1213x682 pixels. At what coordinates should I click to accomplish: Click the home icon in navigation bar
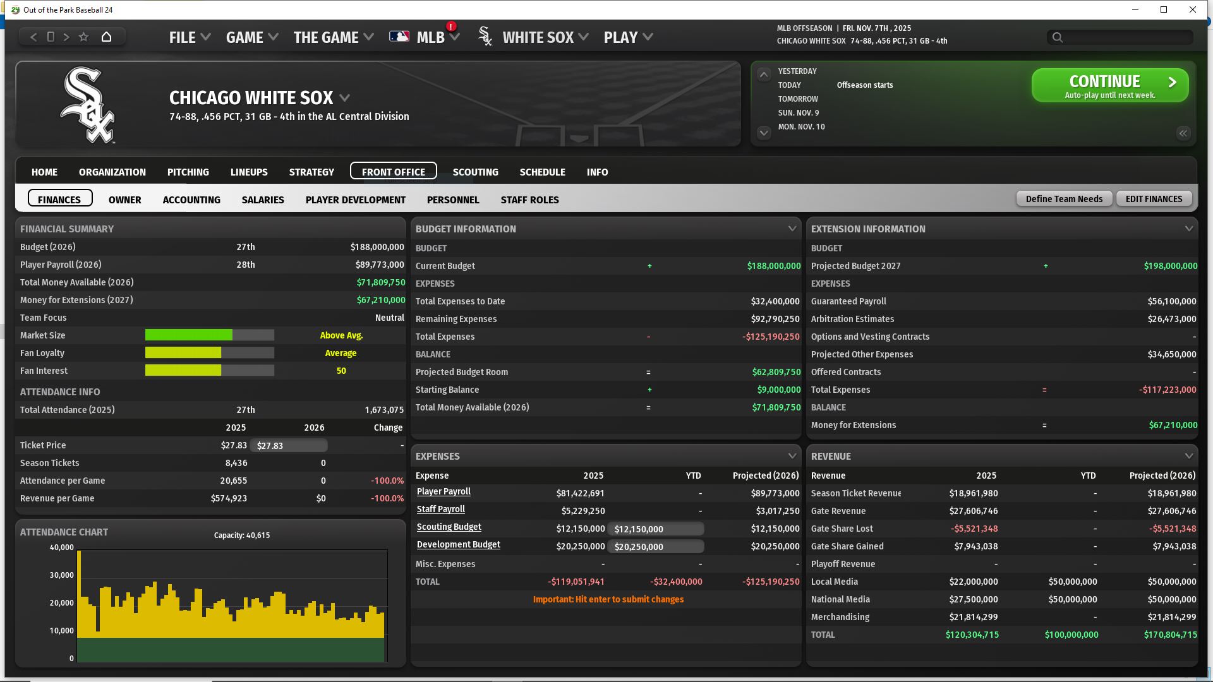[x=106, y=37]
